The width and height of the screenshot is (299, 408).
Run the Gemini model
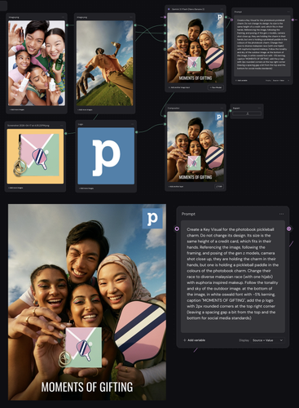tap(216, 87)
